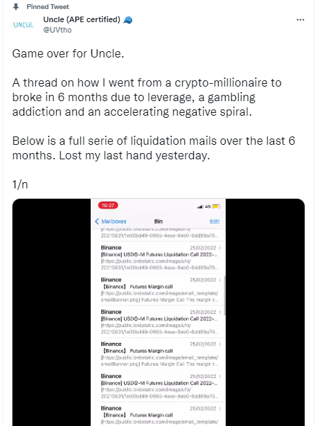The image size is (315, 426).
Task: Expand first Binance Liquidation Call email chevron
Action: (x=220, y=248)
